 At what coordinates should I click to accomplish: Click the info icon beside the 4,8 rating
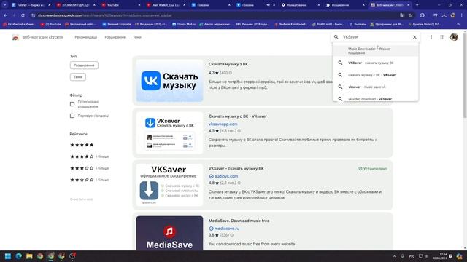[x=239, y=183]
